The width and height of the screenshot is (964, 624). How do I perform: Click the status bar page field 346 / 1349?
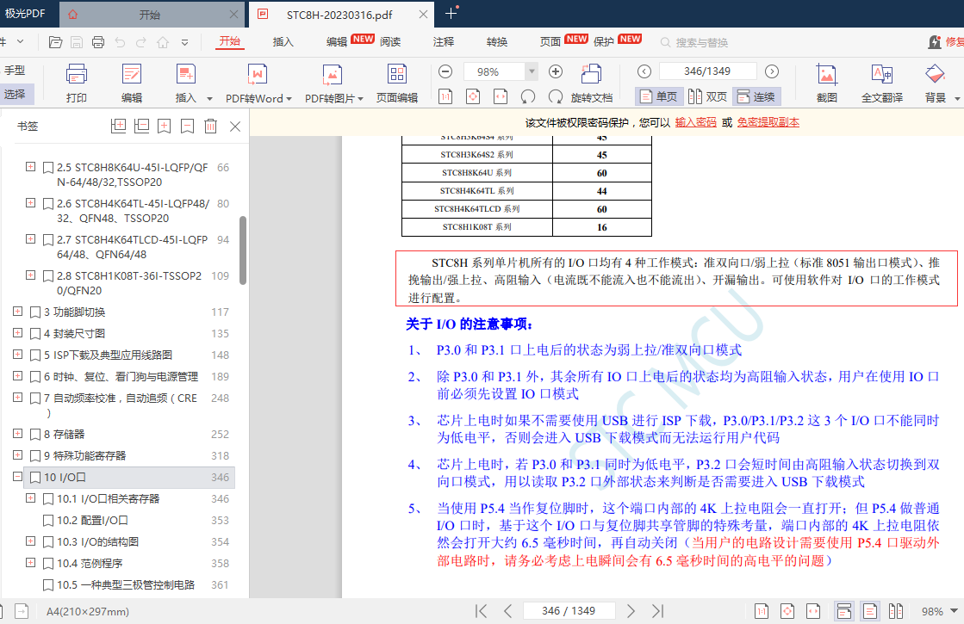[569, 610]
